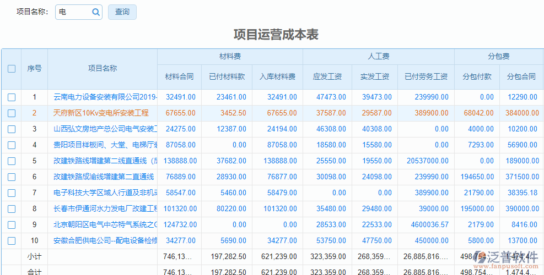
Task: Click the 电子科技大学区域人行道 project link
Action: [x=105, y=193]
